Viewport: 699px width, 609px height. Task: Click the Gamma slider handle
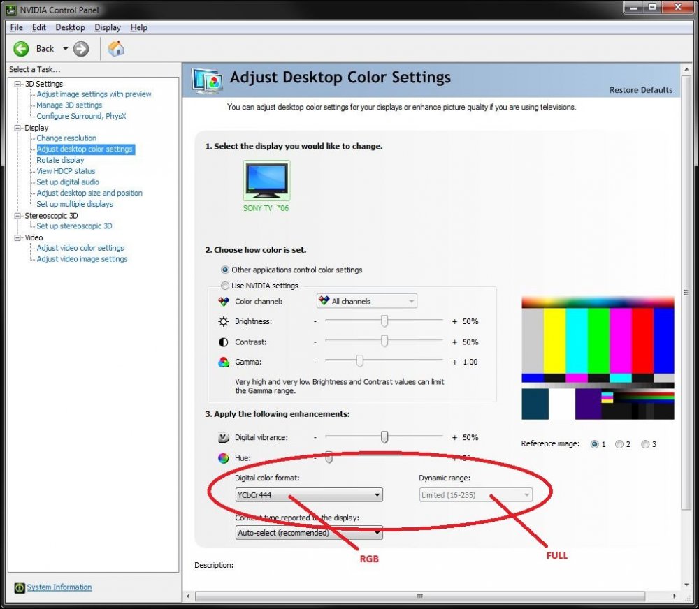[360, 361]
